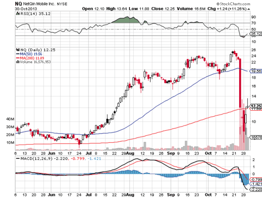The image size is (262, 198).
Task: Click the MA(200) 11.89 legend text
Action: (x=32, y=58)
